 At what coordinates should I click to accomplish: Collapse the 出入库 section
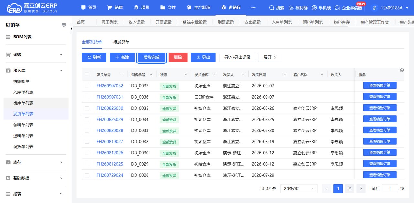point(61,71)
